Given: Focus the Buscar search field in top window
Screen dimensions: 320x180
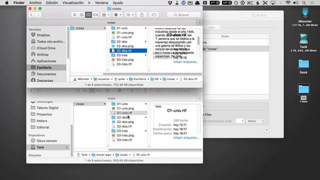Looking at the screenshot, I should [183, 14].
